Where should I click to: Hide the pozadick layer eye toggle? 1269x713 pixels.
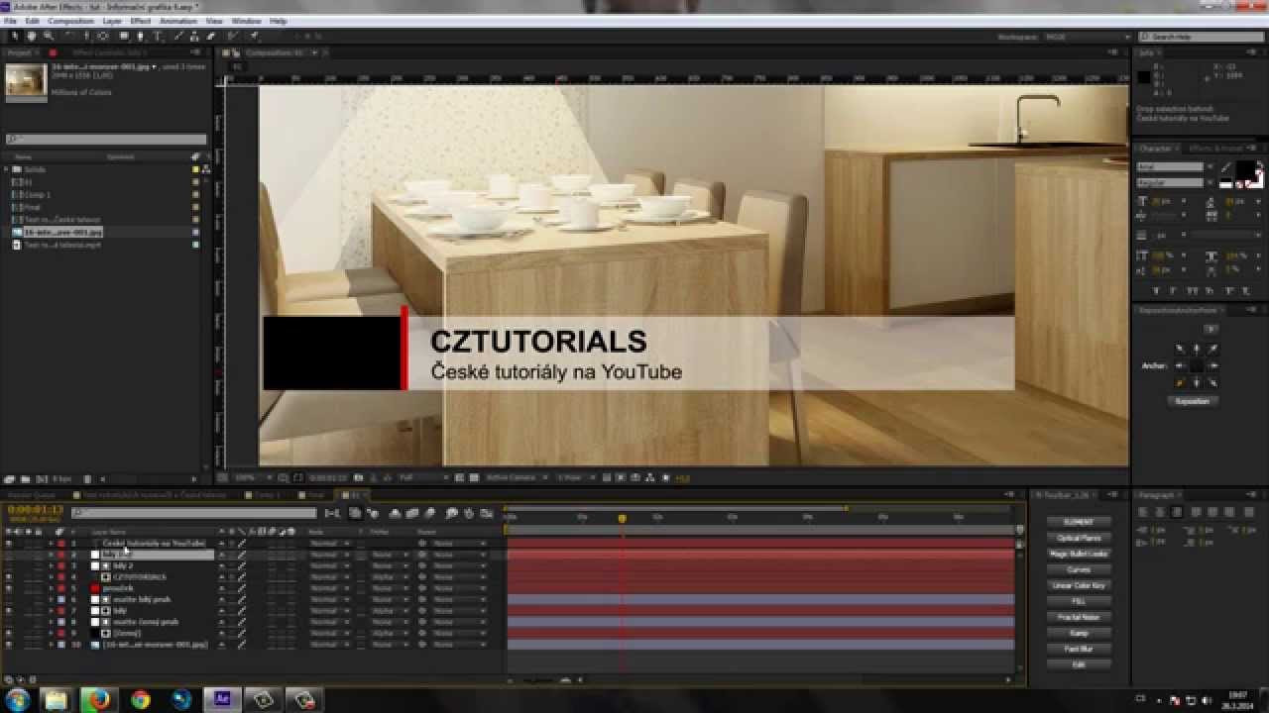click(x=9, y=588)
